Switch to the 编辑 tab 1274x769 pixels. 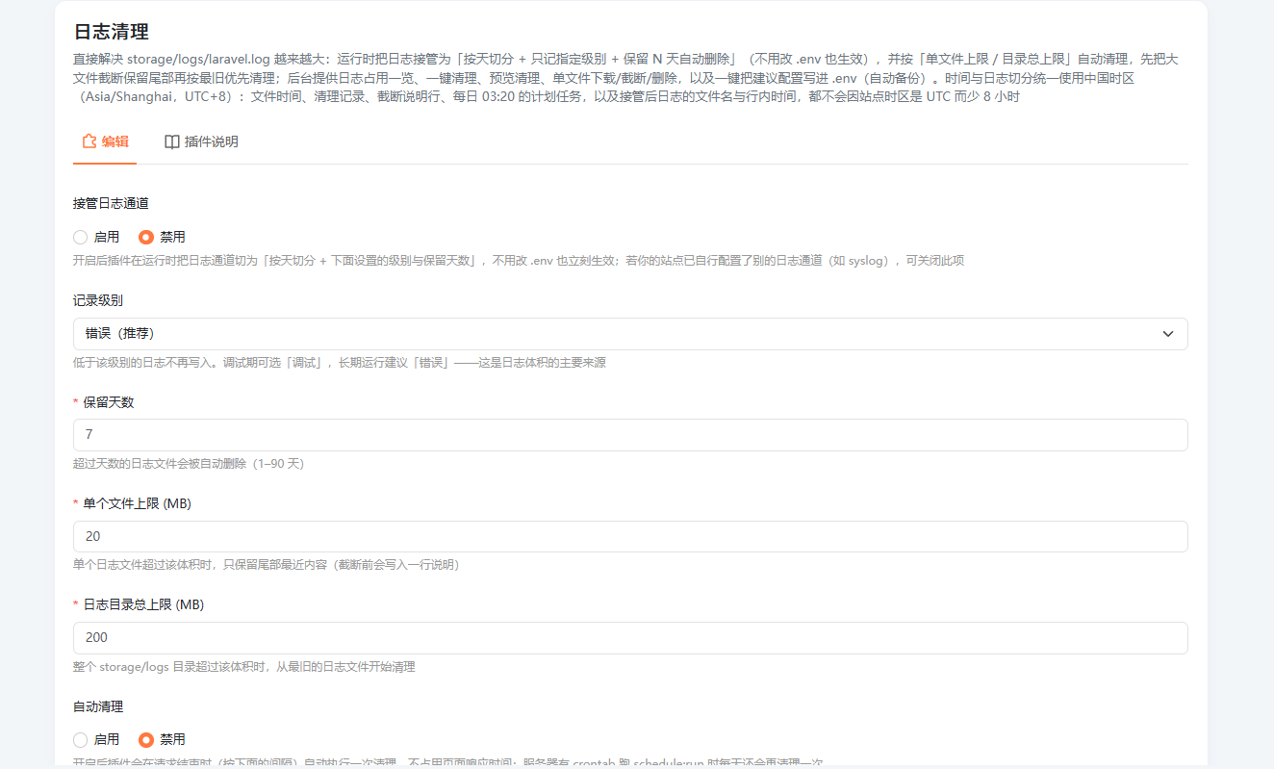pos(105,141)
